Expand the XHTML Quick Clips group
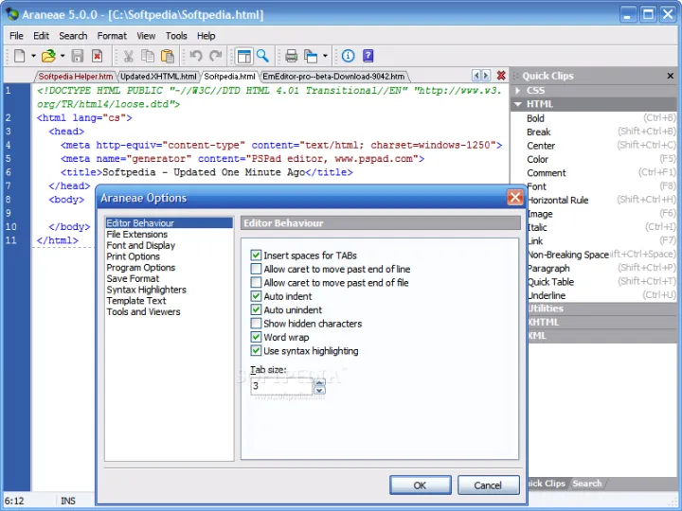This screenshot has width=682, height=511. [602, 322]
